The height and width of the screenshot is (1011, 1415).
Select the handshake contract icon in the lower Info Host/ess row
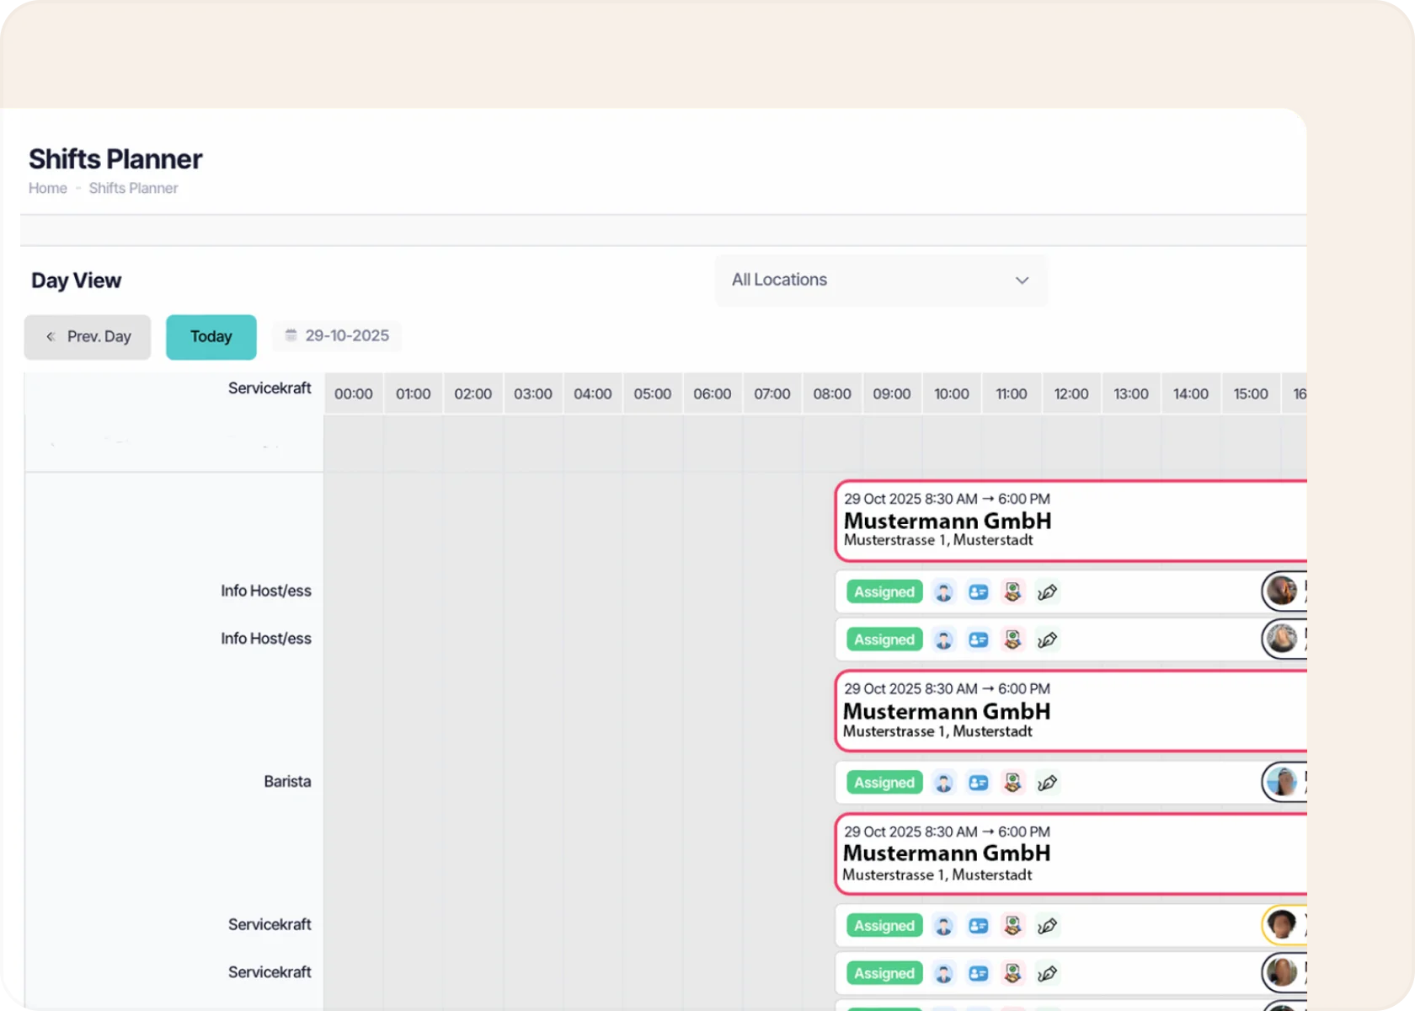coord(1012,639)
